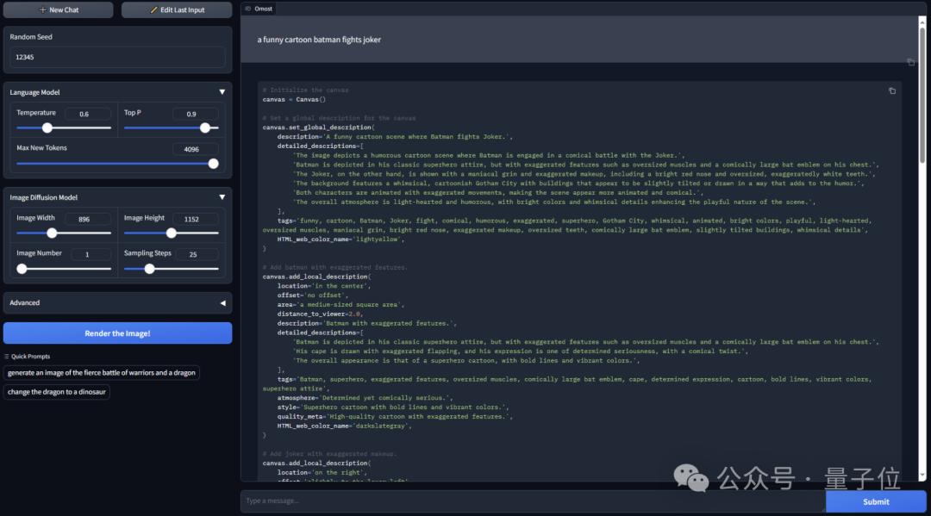The image size is (931, 516).
Task: Click the Random Seed input field
Action: (117, 57)
